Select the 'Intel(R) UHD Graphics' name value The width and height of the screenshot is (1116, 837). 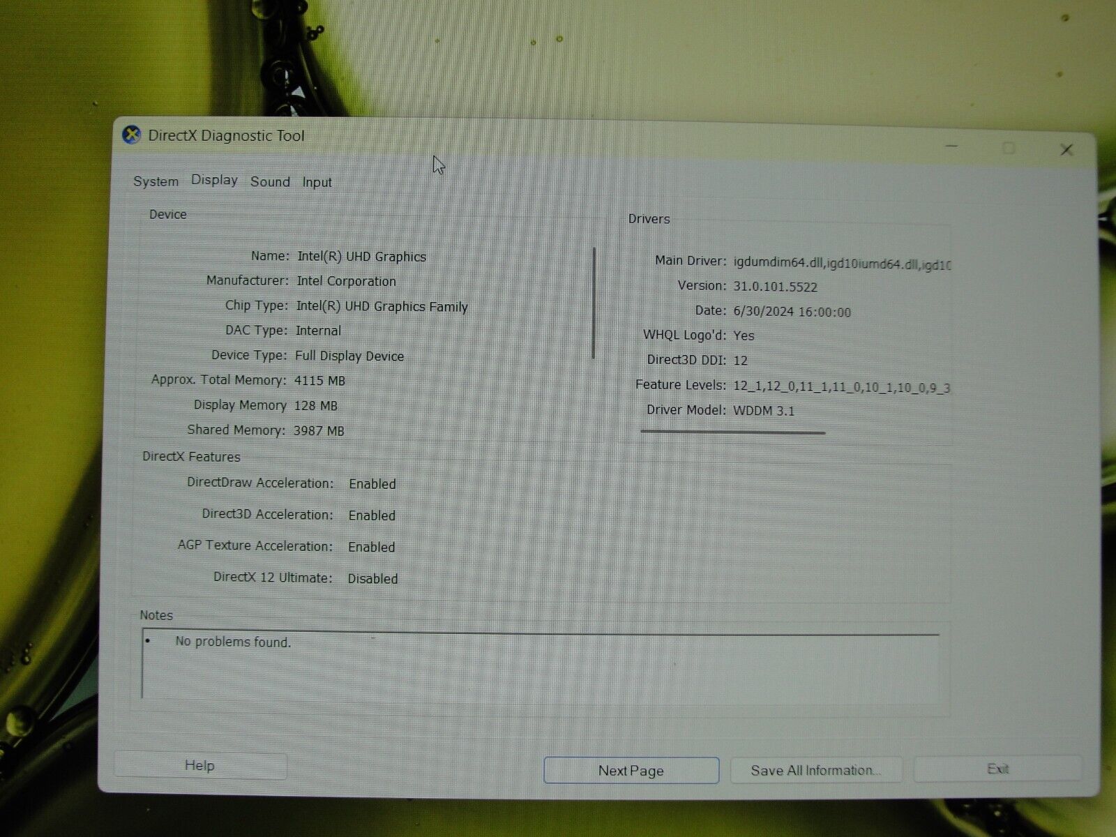point(361,257)
